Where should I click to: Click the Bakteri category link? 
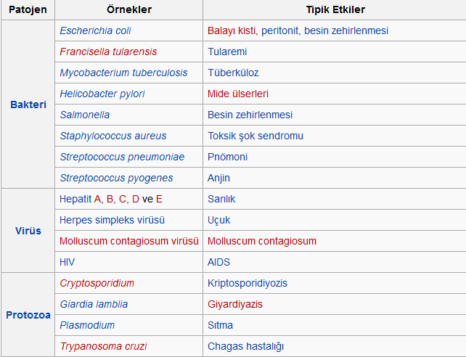click(28, 104)
